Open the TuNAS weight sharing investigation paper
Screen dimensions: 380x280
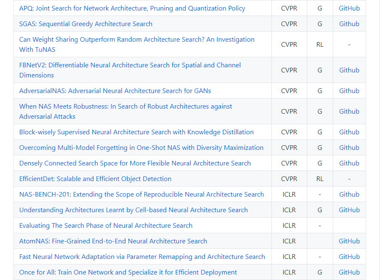coord(137,40)
